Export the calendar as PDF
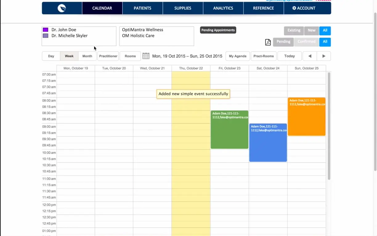Viewport: 377px width, 236px height. [x=268, y=42]
